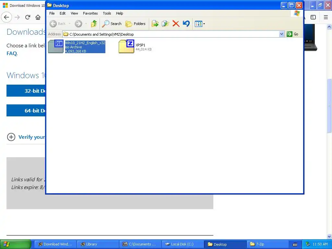Click the Desktop folder icon in title bar
Screen dimensions: 332x249
click(x=50, y=5)
